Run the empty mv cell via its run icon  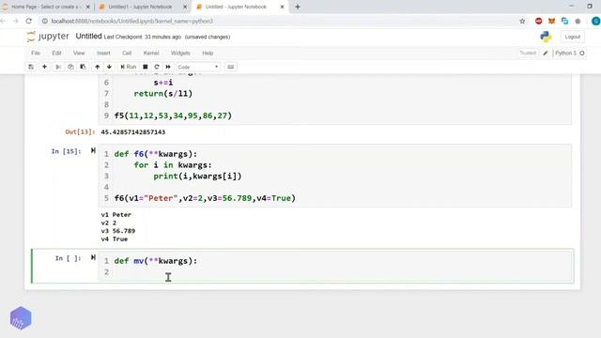point(93,257)
